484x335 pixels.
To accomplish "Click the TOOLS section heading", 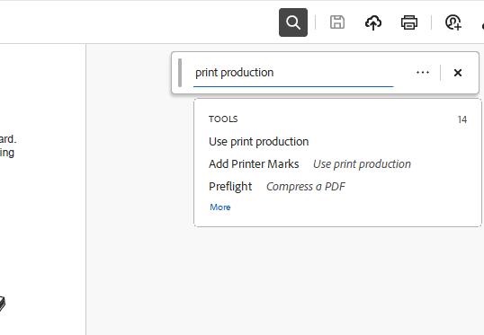I will pyautogui.click(x=223, y=119).
